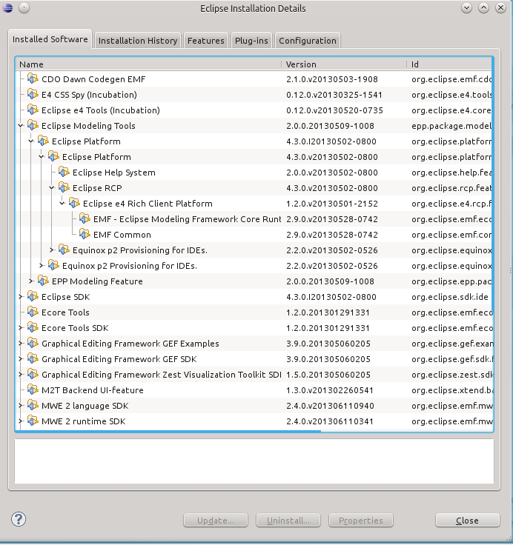Screen dimensions: 513x545
Task: Expand the Eclipse SDK node
Action: tap(21, 296)
